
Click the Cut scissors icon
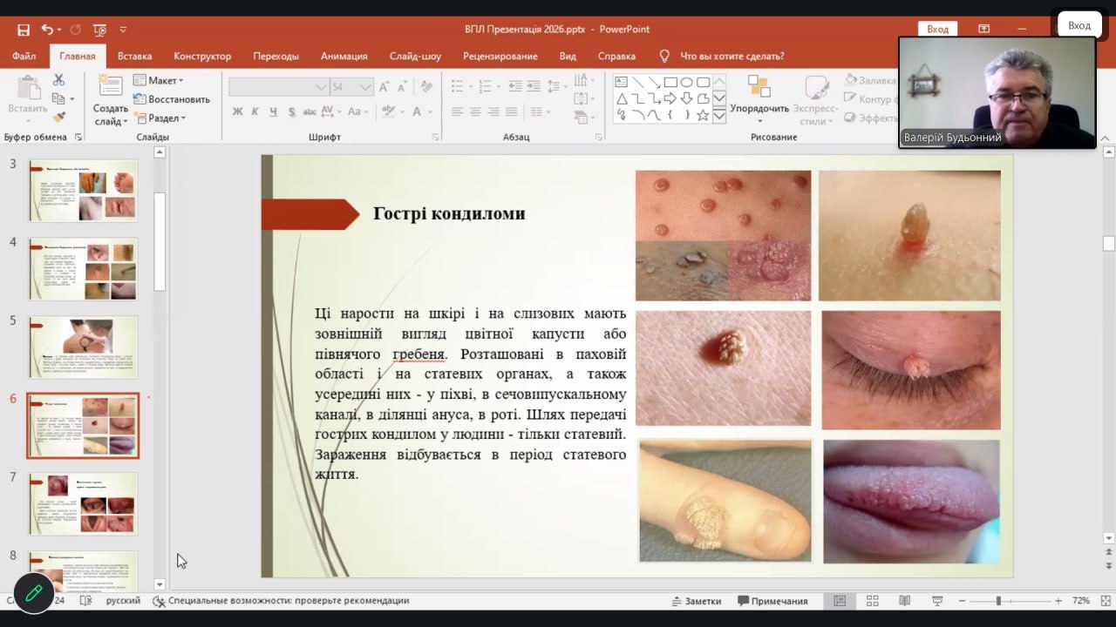(59, 80)
